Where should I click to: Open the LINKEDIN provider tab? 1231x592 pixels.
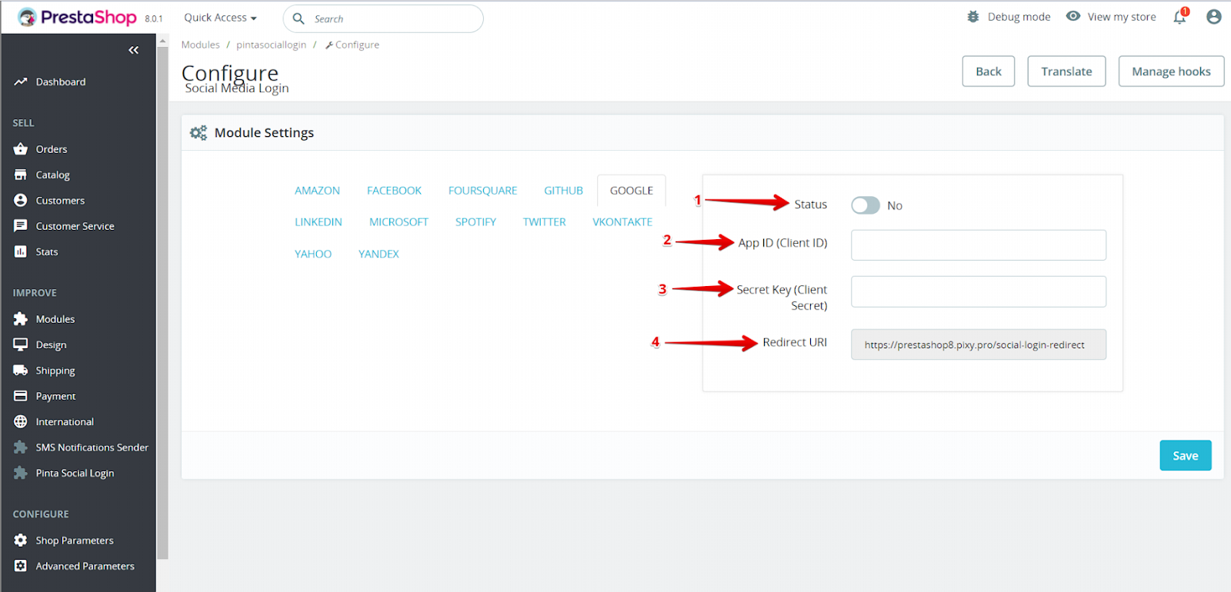[x=319, y=222]
